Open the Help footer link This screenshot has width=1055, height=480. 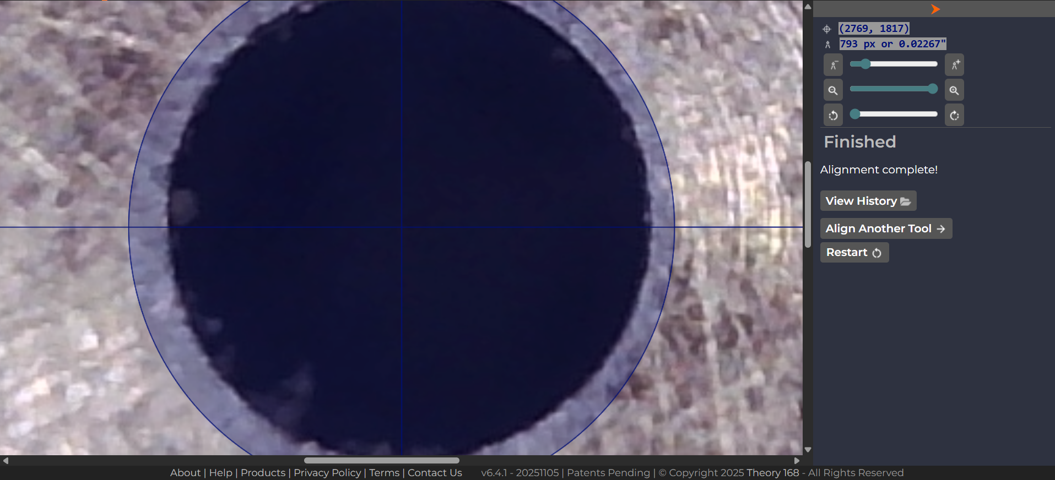(220, 473)
